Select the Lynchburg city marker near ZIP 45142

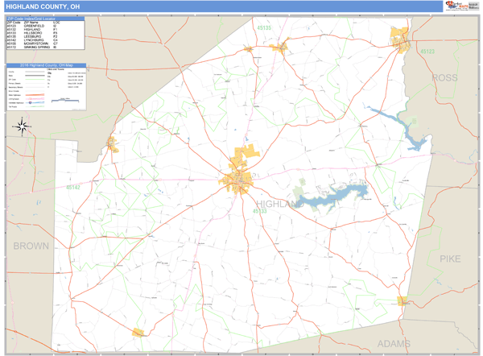coord(112,145)
